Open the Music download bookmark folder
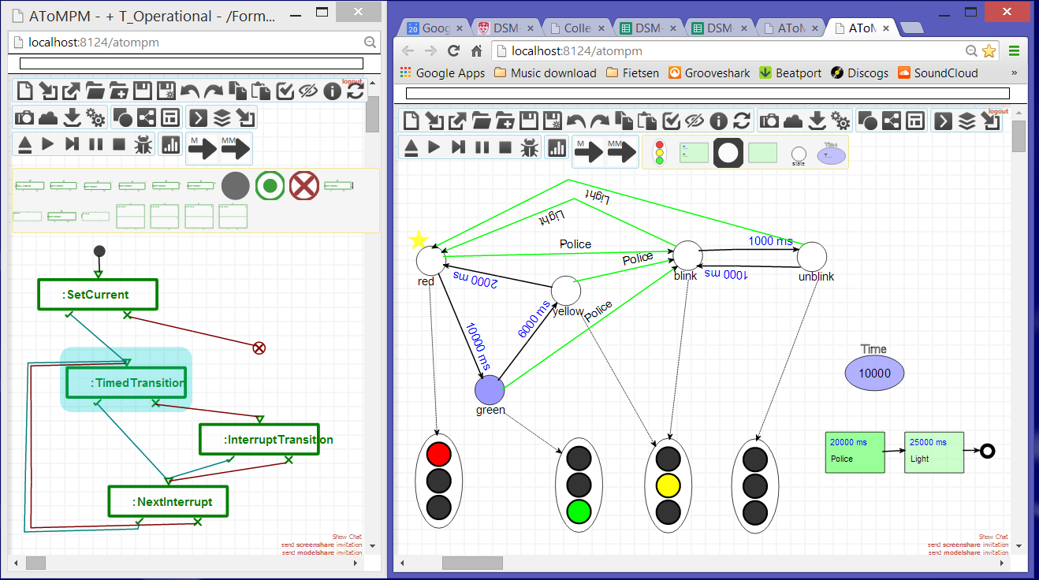1039x580 pixels. pyautogui.click(x=545, y=72)
